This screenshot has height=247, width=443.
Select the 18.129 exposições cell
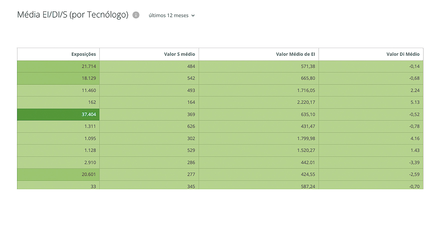58,78
